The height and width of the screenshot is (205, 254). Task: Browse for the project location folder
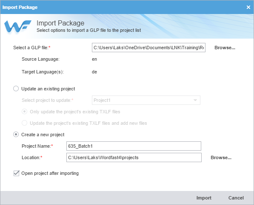(221, 157)
